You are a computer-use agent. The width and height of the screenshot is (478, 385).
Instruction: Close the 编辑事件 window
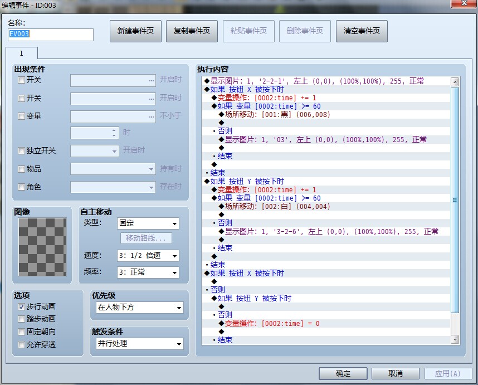[x=464, y=3]
